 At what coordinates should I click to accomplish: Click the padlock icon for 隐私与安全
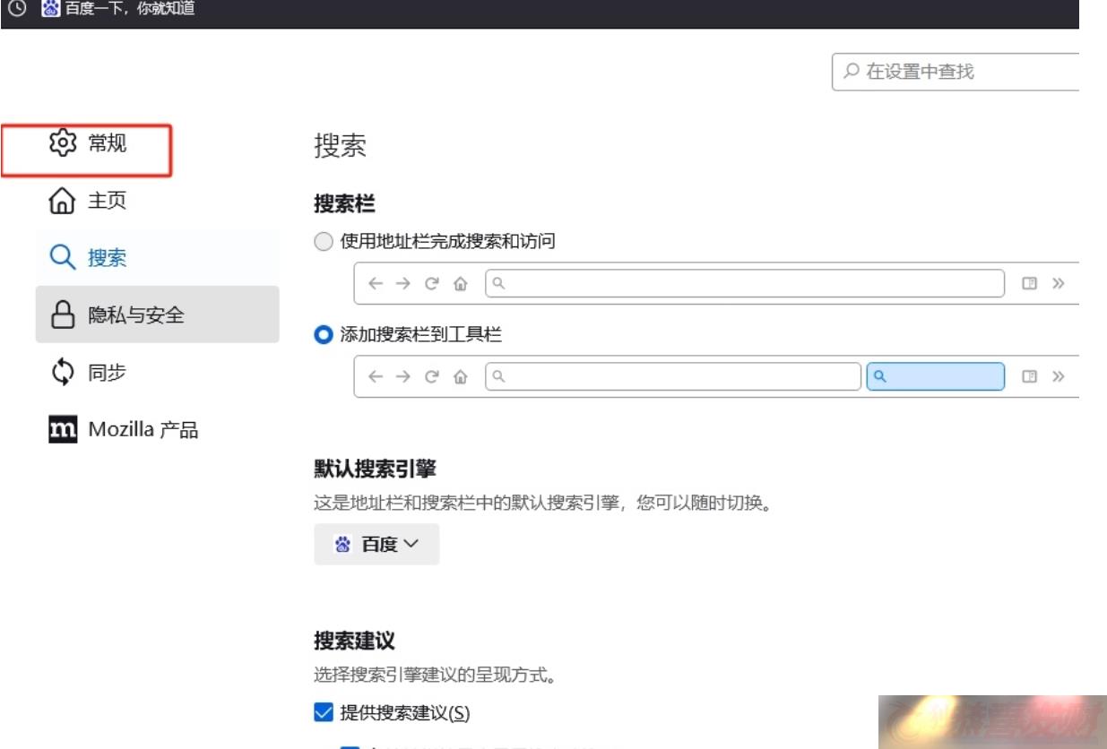point(61,315)
